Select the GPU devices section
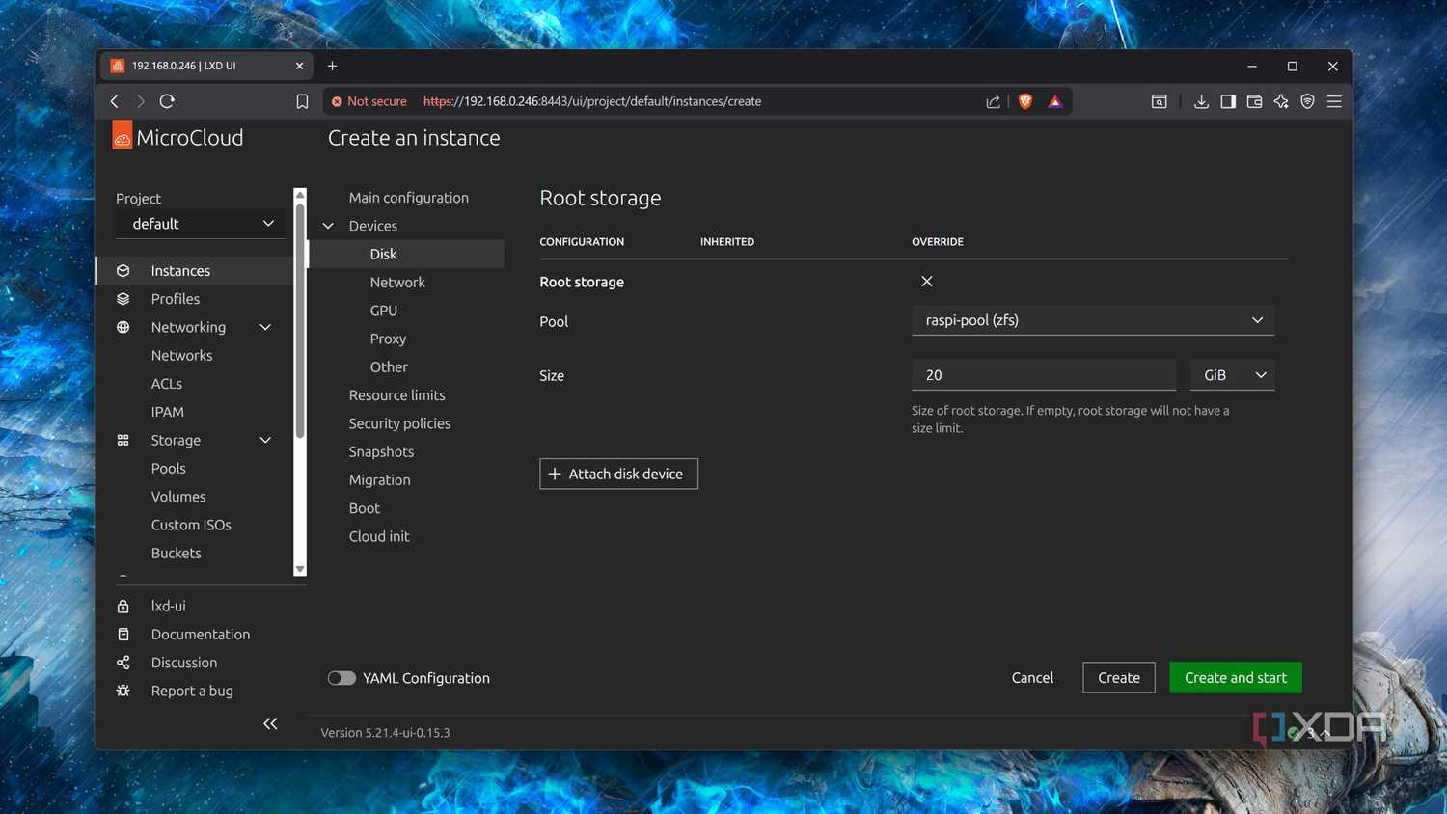 (x=383, y=311)
